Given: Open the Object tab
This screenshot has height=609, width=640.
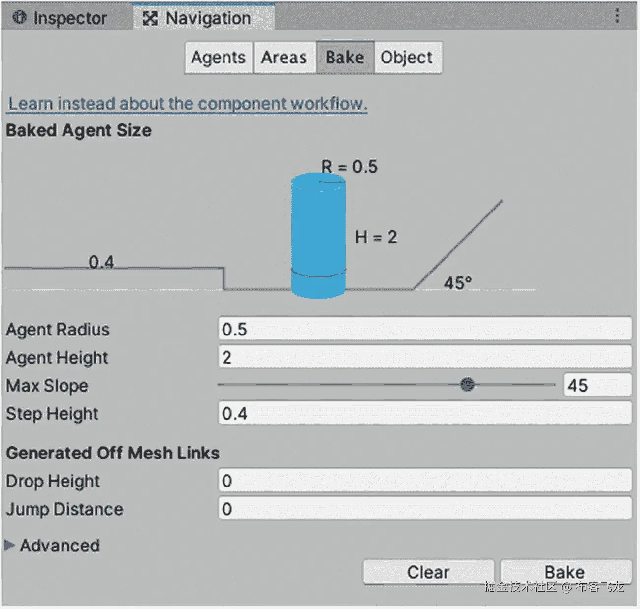Looking at the screenshot, I should [407, 58].
